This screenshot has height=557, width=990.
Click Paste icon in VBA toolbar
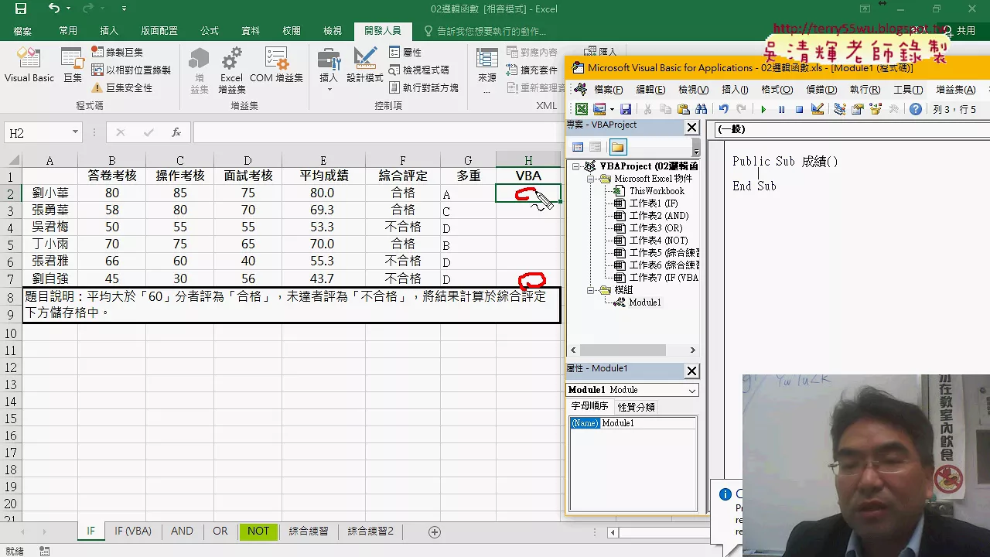pos(683,110)
